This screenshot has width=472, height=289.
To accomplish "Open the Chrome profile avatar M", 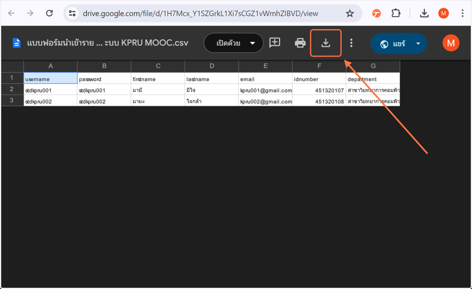I will pos(443,13).
